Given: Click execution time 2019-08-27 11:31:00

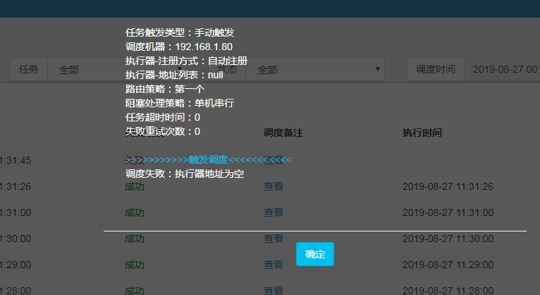Looking at the screenshot, I should [448, 212].
